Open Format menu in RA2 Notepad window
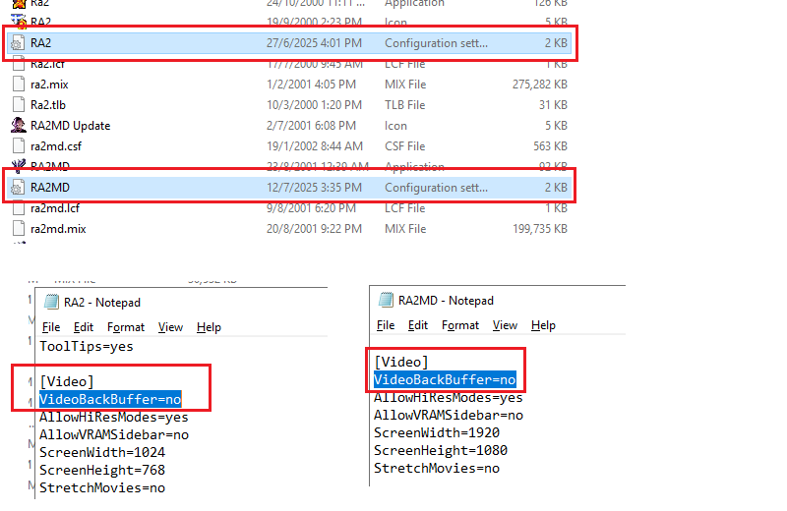This screenshot has width=787, height=511. [126, 327]
